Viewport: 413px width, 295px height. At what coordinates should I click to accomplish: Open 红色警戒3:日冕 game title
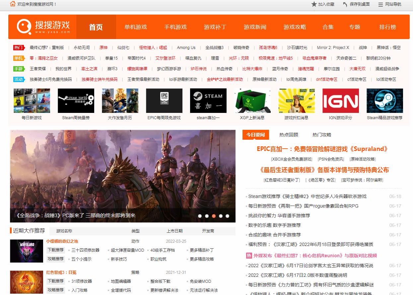point(61,272)
